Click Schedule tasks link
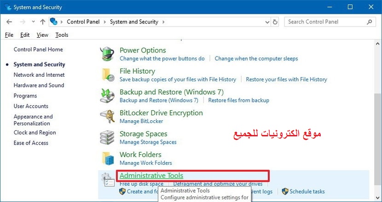This screenshot has width=382, height=202. click(x=307, y=191)
